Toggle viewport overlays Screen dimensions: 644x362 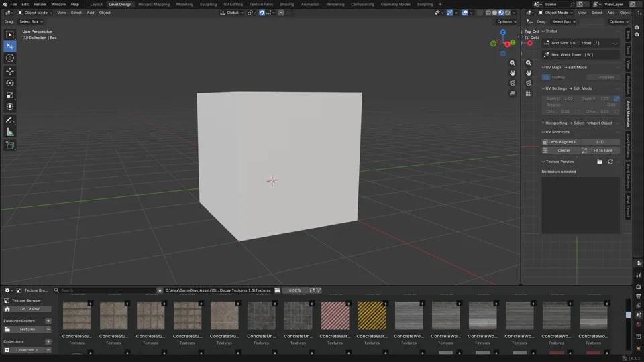(x=464, y=13)
